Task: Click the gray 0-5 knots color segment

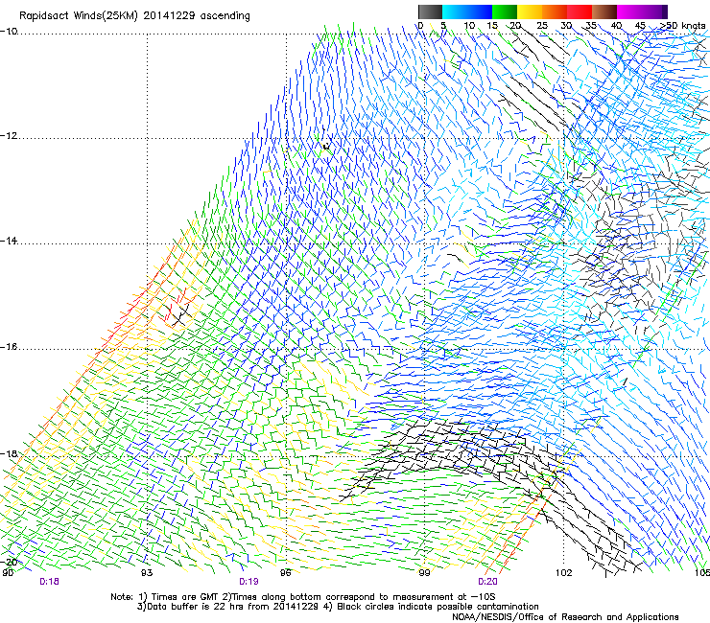Action: click(430, 12)
